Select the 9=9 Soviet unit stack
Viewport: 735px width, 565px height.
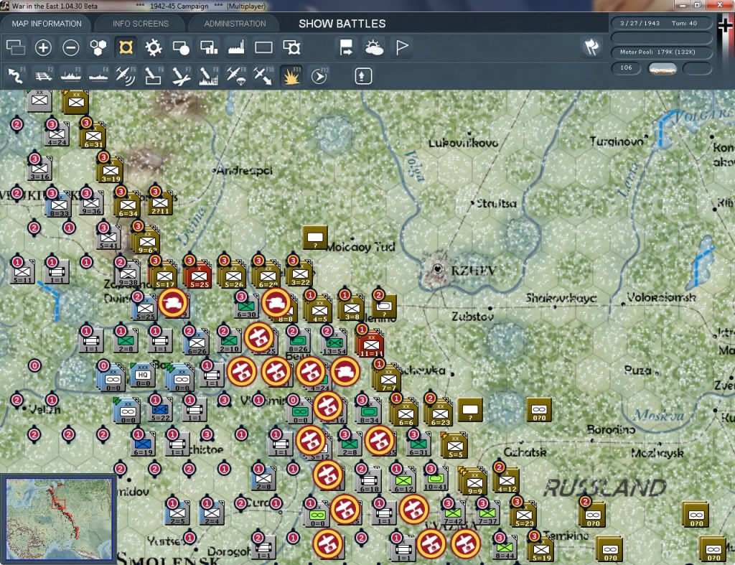[x=473, y=482]
